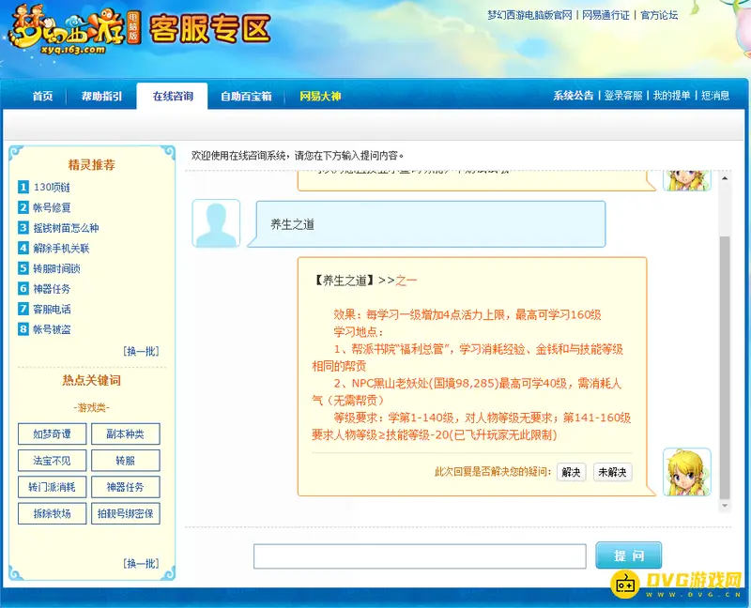Click 换一批 under hot keywords
The height and width of the screenshot is (608, 751).
(142, 564)
